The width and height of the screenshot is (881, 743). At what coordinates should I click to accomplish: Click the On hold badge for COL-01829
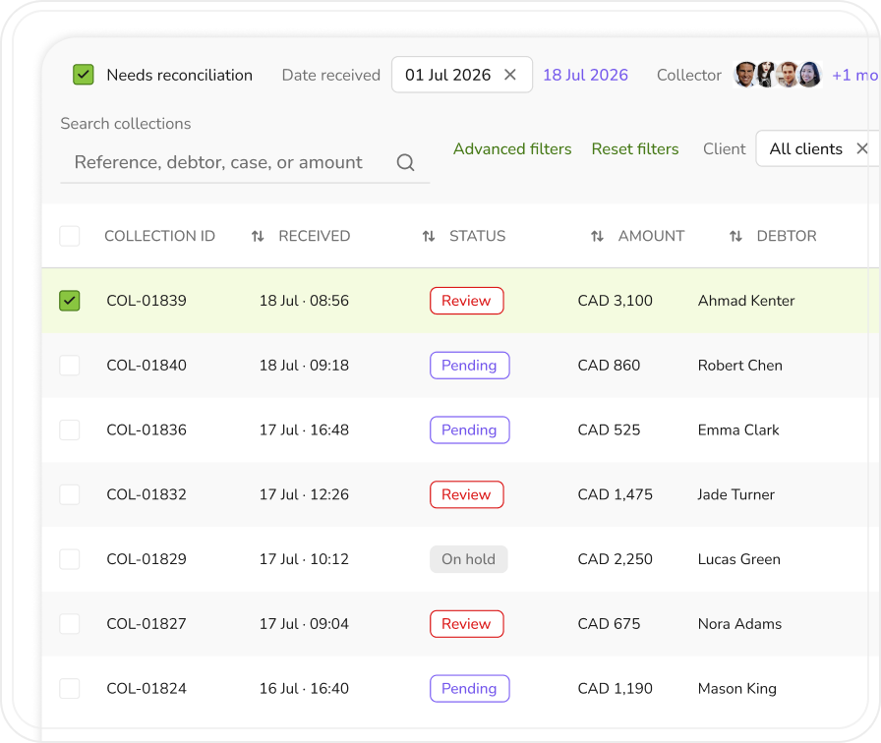tap(469, 559)
